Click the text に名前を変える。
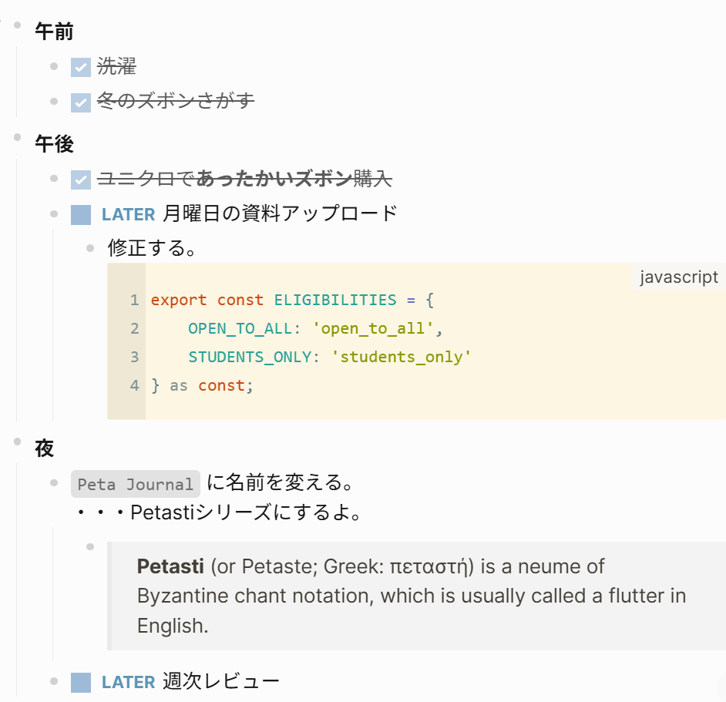The width and height of the screenshot is (726, 702). pyautogui.click(x=280, y=482)
